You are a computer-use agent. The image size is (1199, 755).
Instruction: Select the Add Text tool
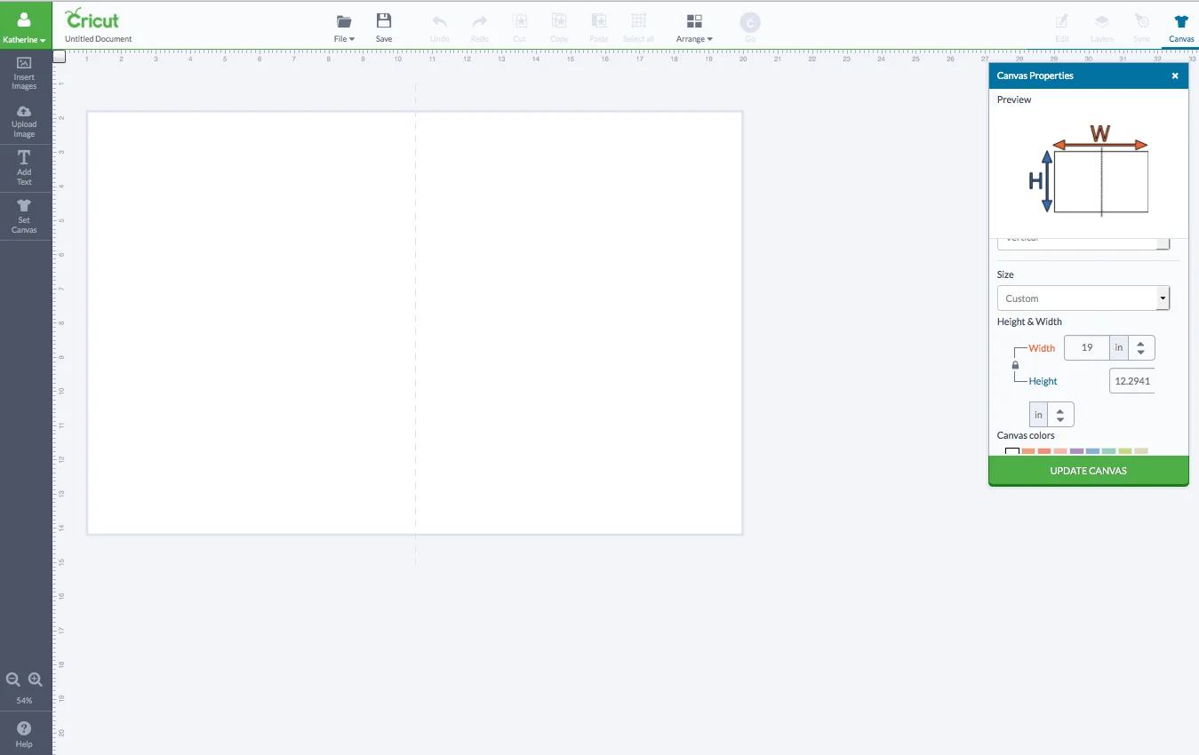[x=24, y=168]
